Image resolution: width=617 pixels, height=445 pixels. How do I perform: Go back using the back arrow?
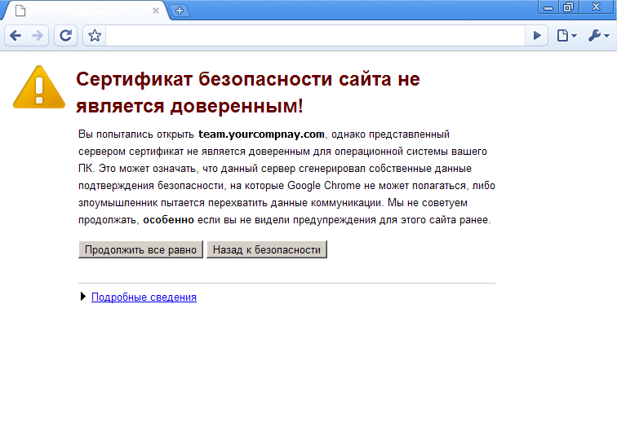16,36
